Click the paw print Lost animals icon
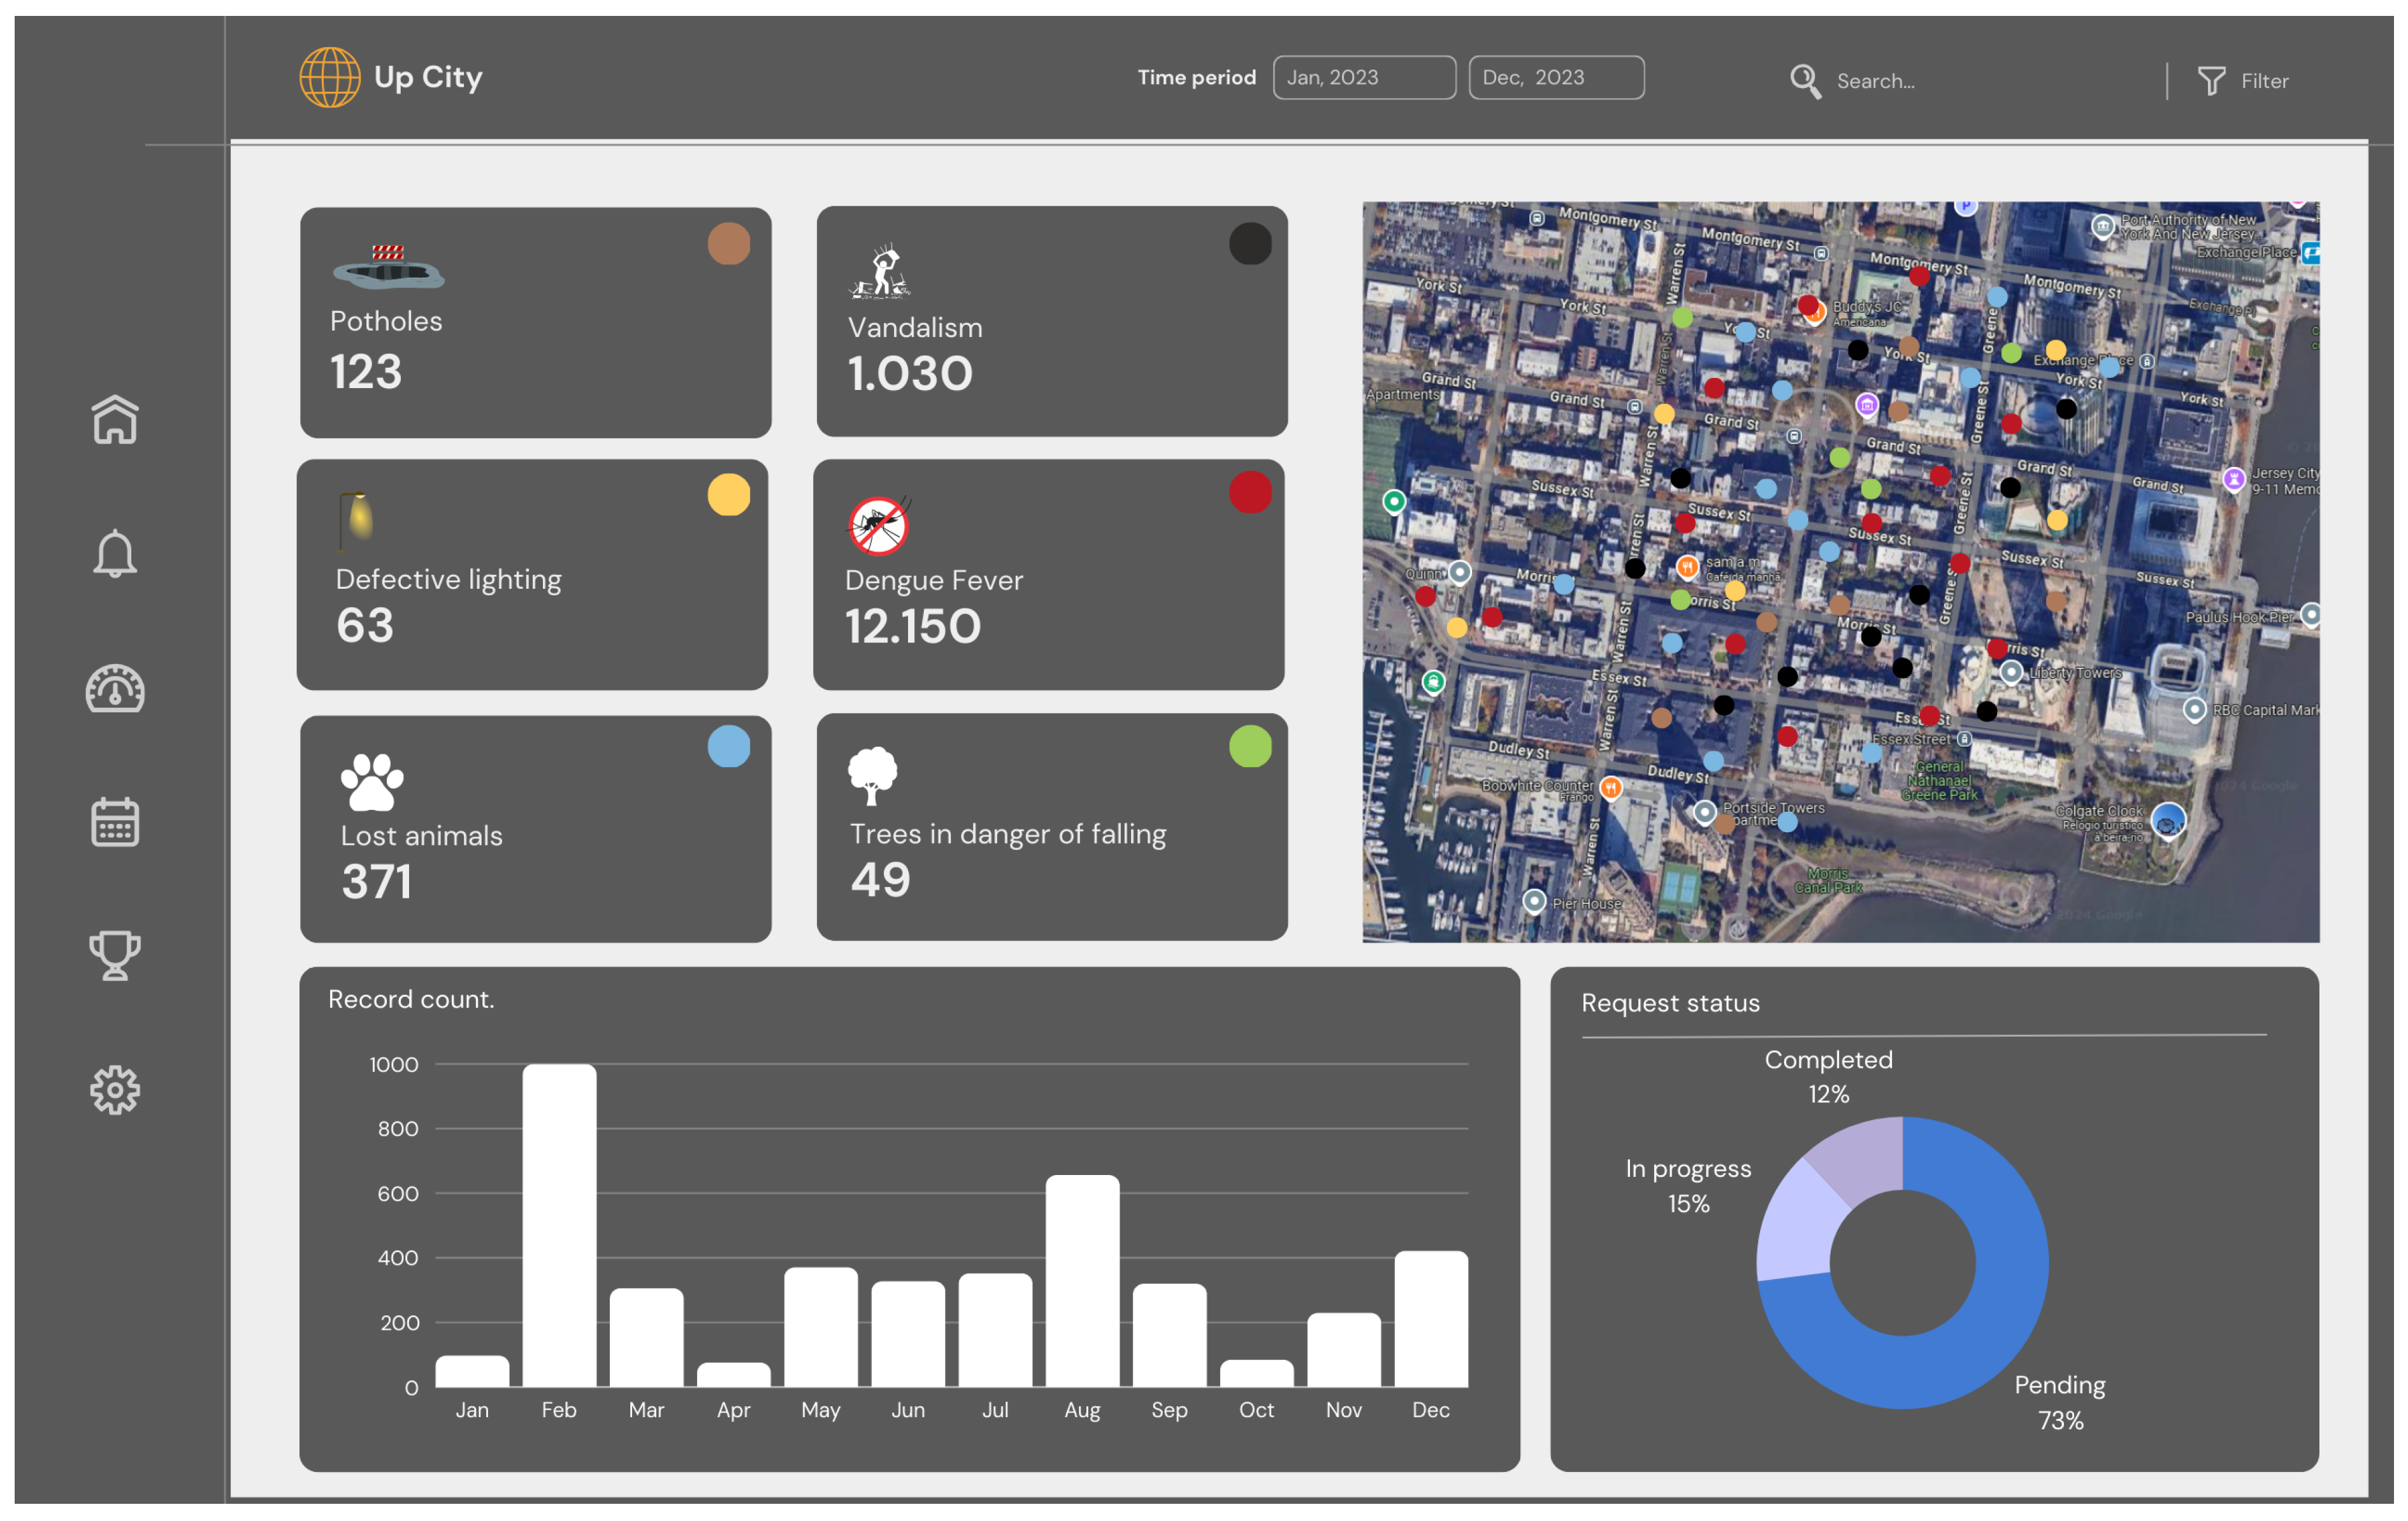 tap(372, 781)
